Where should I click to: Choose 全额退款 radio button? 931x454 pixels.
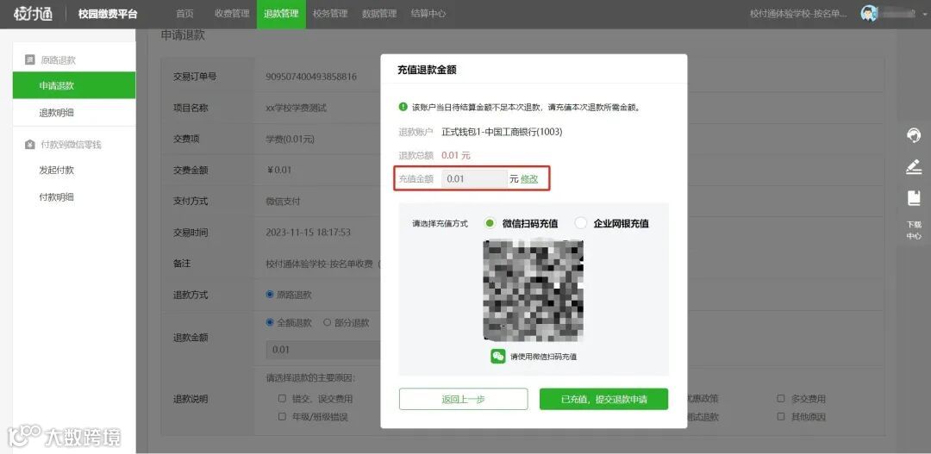(x=270, y=322)
